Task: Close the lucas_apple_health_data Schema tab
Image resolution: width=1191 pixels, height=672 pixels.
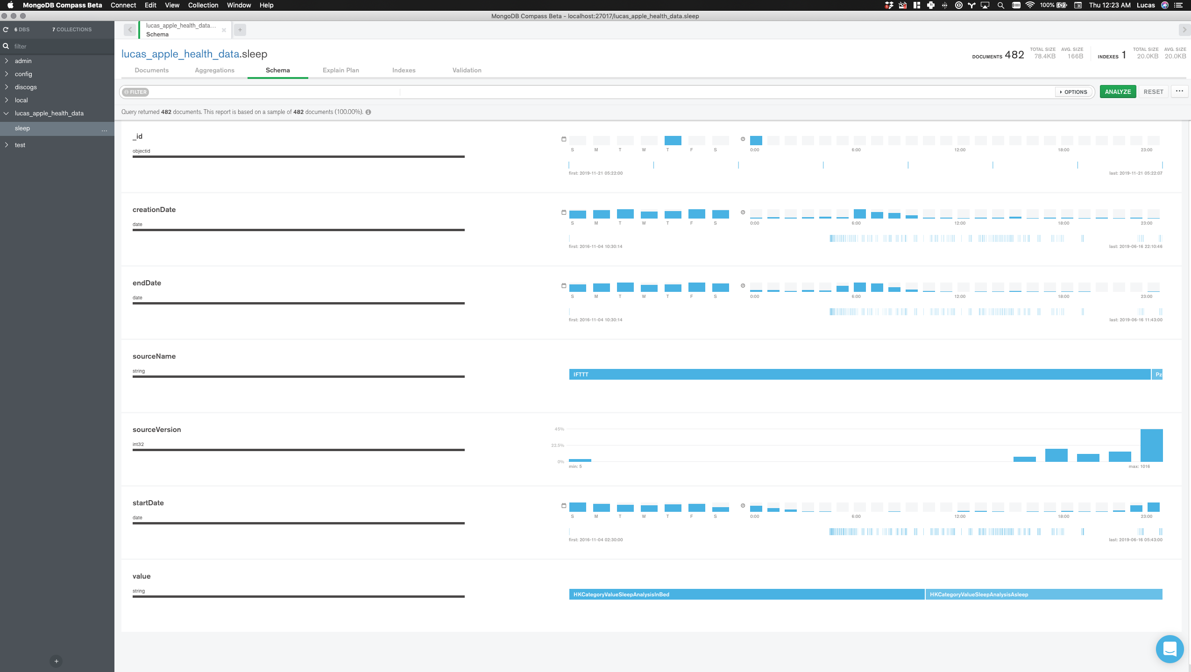Action: point(224,30)
